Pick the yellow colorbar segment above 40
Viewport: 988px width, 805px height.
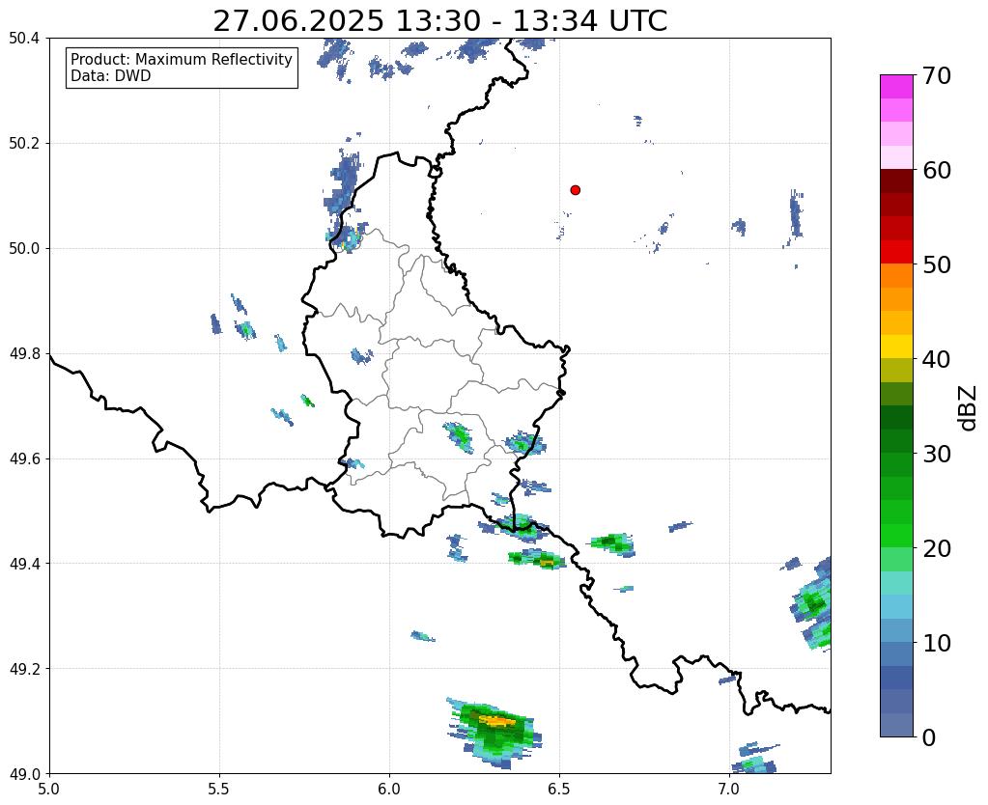click(x=896, y=347)
